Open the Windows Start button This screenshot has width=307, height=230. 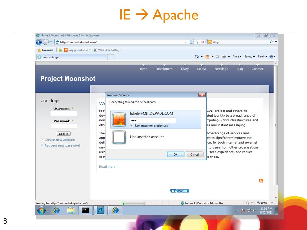coord(42,211)
